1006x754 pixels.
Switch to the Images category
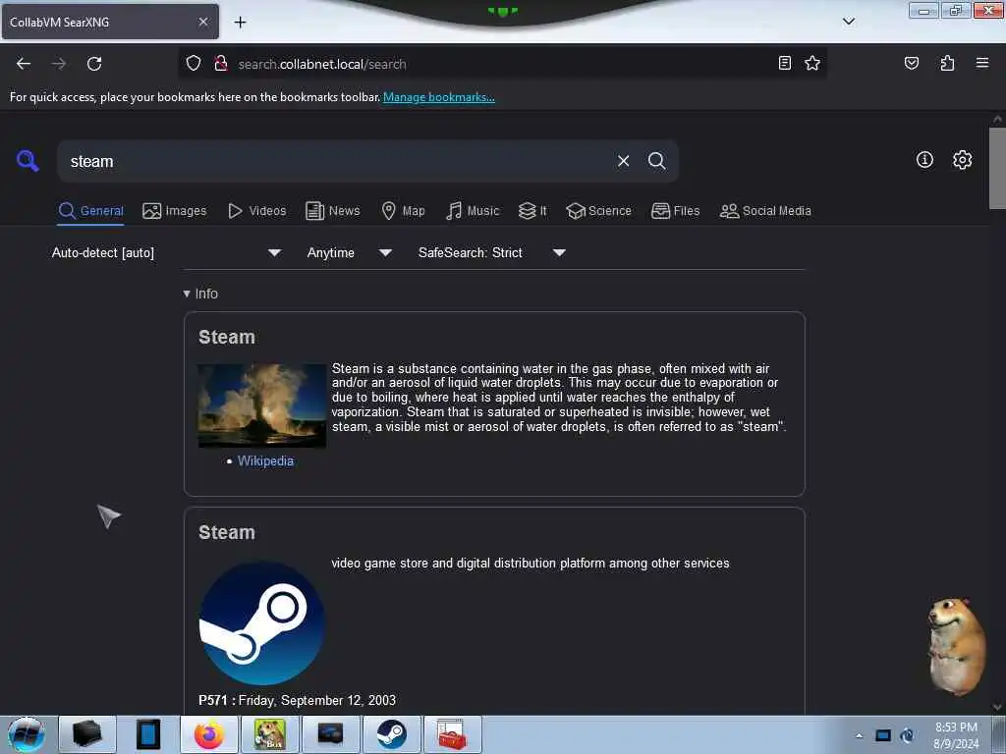[x=175, y=211]
